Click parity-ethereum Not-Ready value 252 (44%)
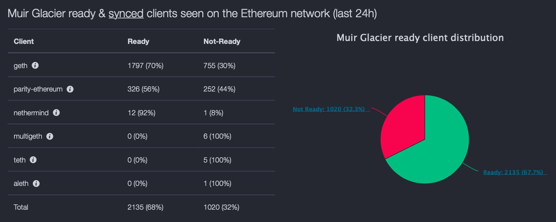The width and height of the screenshot is (556, 222). click(x=219, y=89)
